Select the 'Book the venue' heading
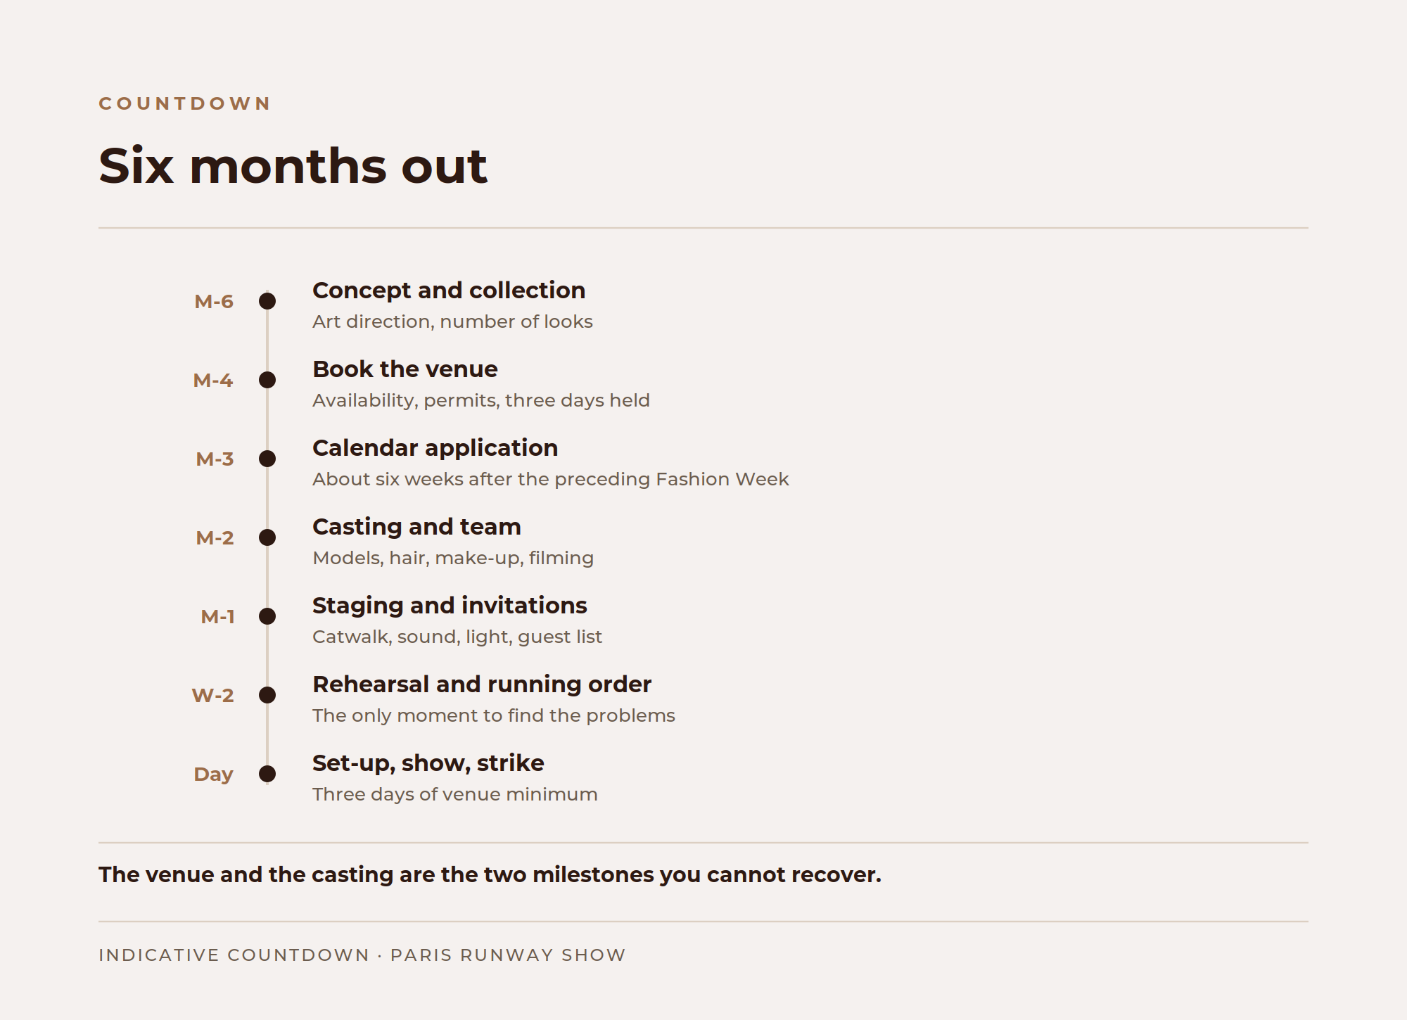Screen dimensions: 1407x1020 click(405, 369)
